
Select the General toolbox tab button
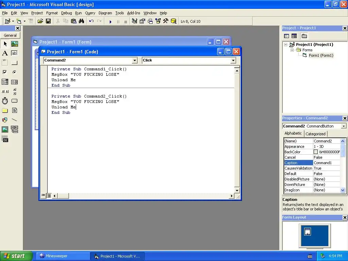pos(10,35)
